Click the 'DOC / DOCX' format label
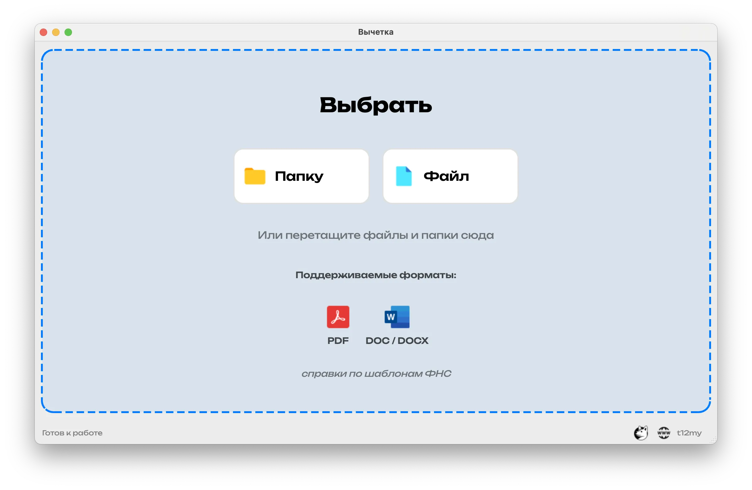The width and height of the screenshot is (752, 490). (x=397, y=341)
